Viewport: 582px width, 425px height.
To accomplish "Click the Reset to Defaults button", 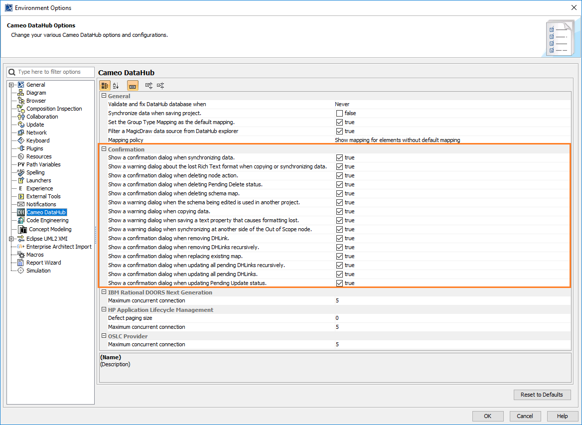I will tap(542, 395).
